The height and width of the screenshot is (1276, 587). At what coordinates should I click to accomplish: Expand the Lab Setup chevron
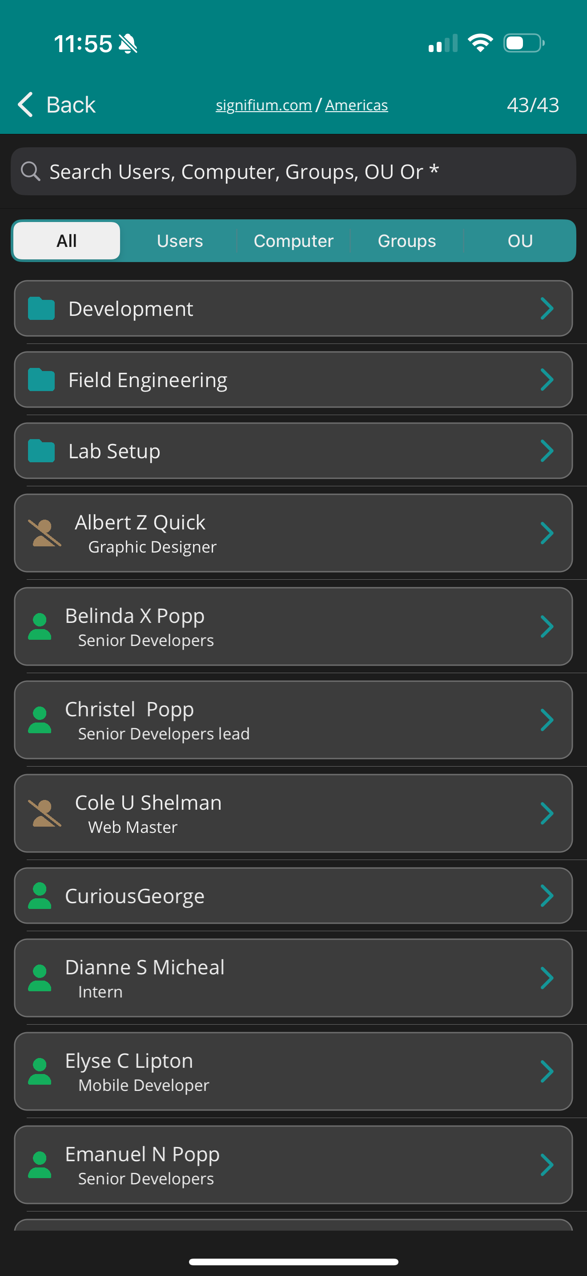coord(547,451)
